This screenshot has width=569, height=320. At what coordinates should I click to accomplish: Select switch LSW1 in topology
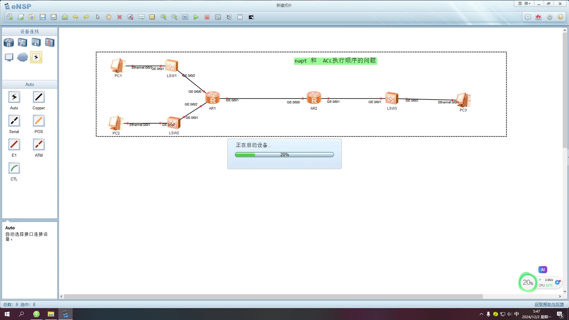click(171, 66)
